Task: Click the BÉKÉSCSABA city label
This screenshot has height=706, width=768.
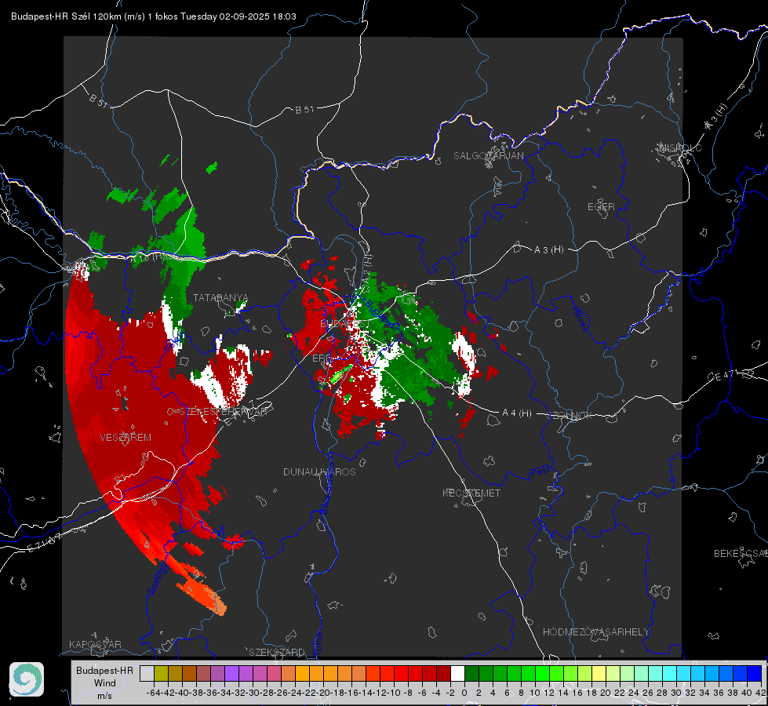Action: pyautogui.click(x=741, y=554)
